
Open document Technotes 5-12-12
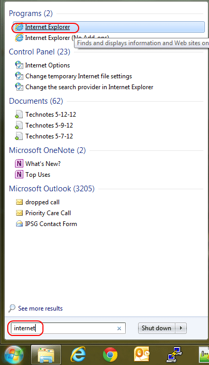pos(51,115)
